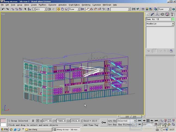Click the Undo arrow icon

click(x=3, y=9)
